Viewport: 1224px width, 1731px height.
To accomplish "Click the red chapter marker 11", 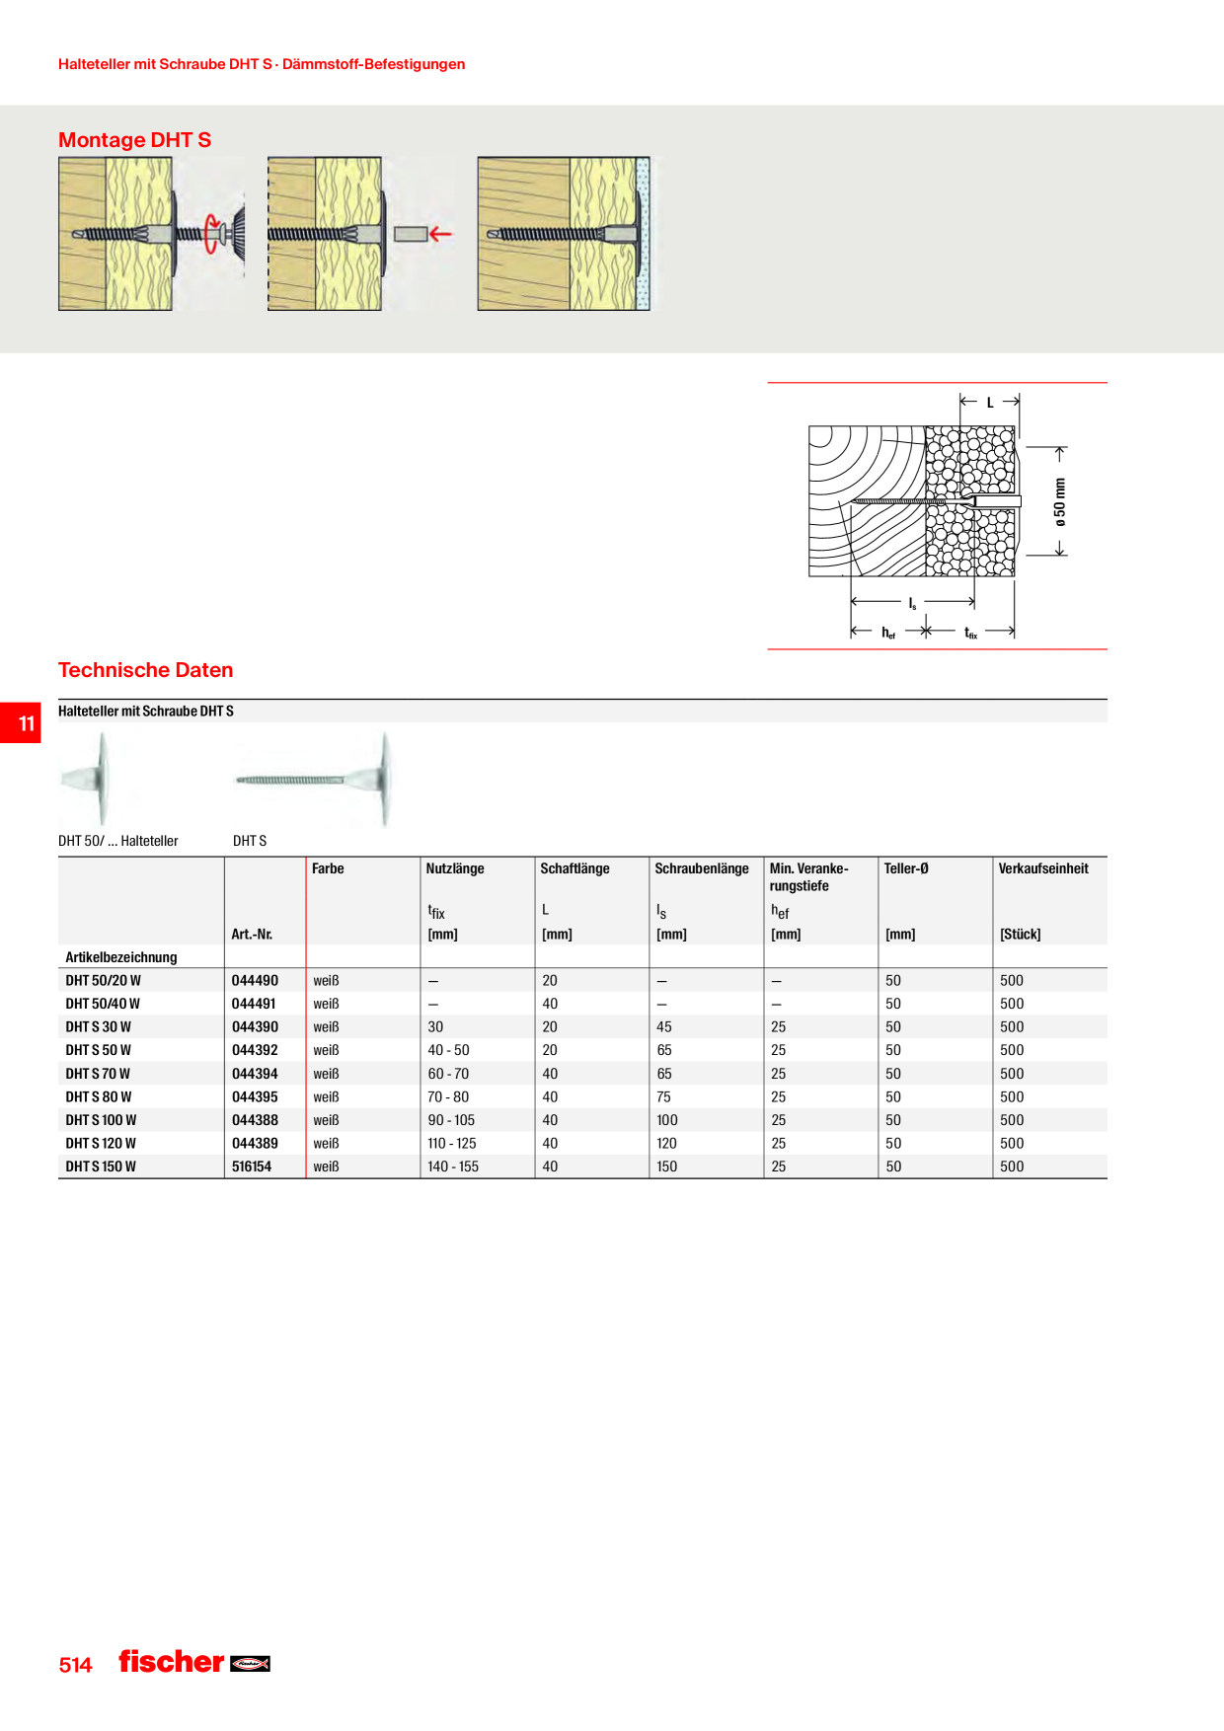I will point(21,722).
